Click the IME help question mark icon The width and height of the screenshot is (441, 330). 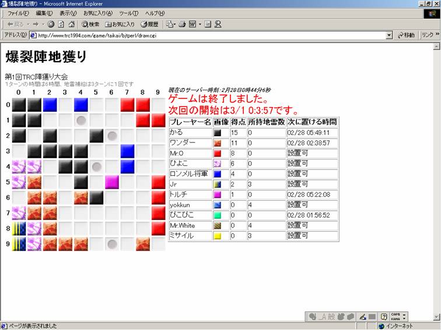[384, 317]
